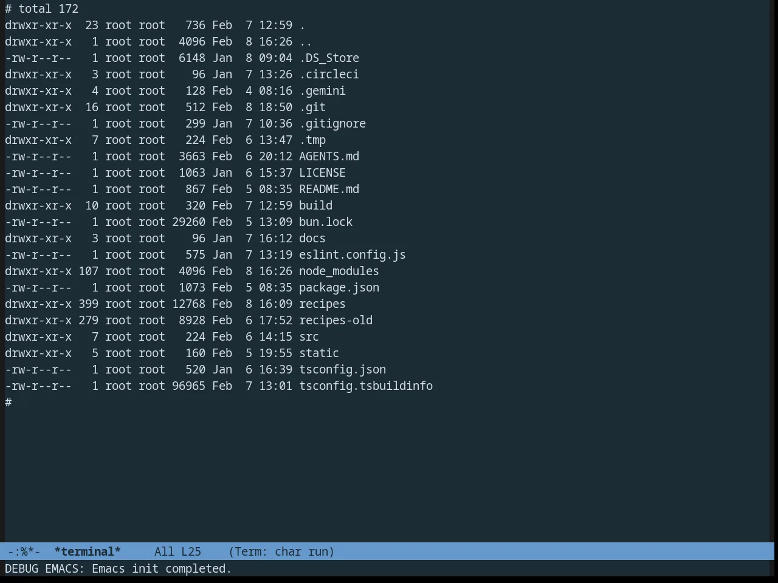This screenshot has height=583, width=778.
Task: Click the tsconfig.tsbuildinfo file name
Action: click(366, 386)
